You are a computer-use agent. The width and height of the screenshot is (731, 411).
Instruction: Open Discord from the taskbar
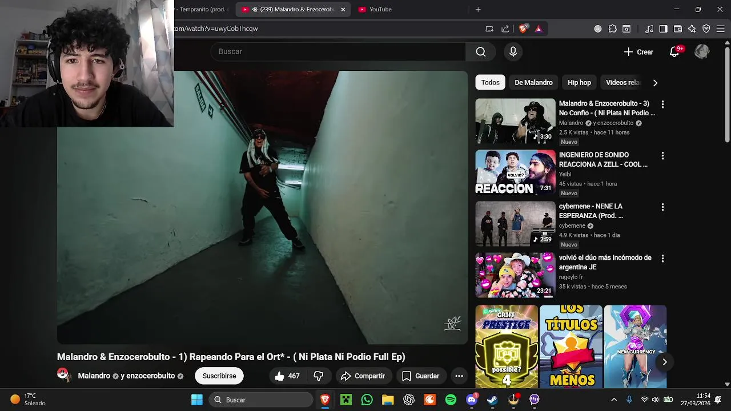[x=472, y=400]
